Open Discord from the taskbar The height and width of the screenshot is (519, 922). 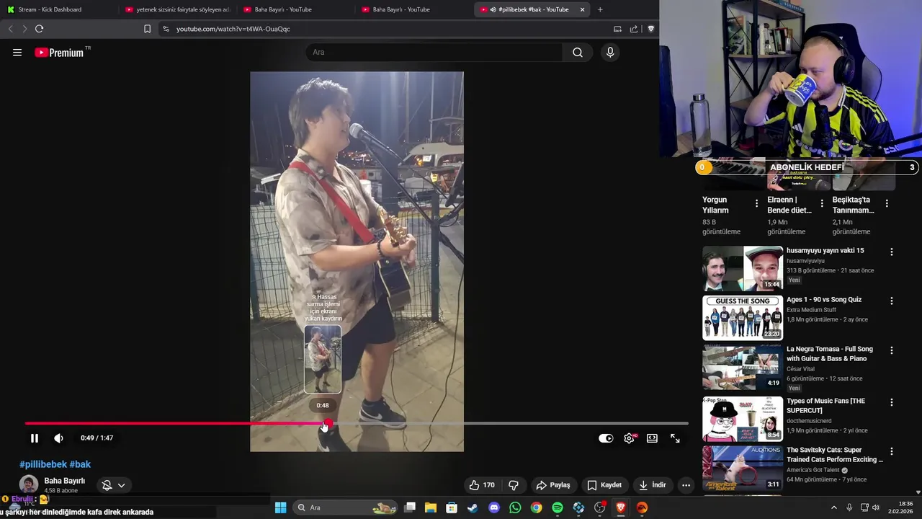(x=493, y=507)
